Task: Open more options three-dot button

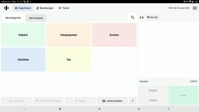Action: pos(132,101)
